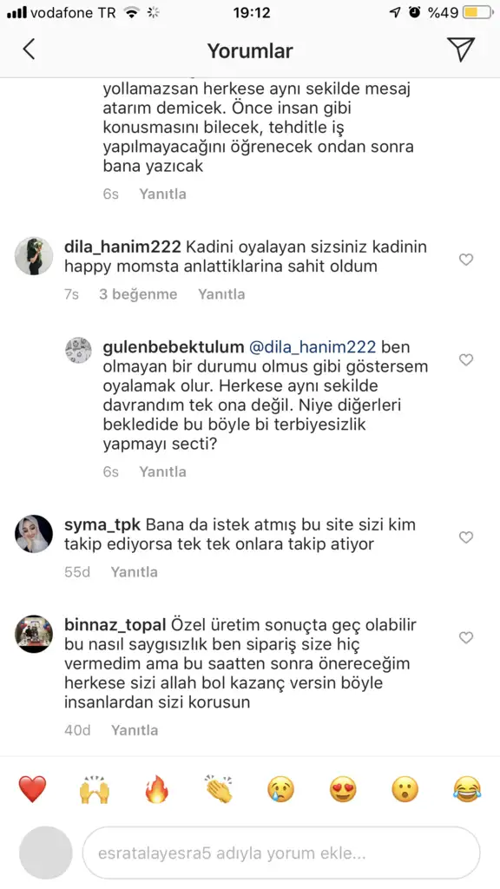This screenshot has width=500, height=889.
Task: Insert the red heart emoji
Action: [32, 789]
